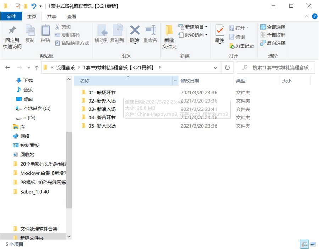This screenshot has width=319, height=249.
Task: Click the Copy to (复制到) icon
Action: coord(118,30)
